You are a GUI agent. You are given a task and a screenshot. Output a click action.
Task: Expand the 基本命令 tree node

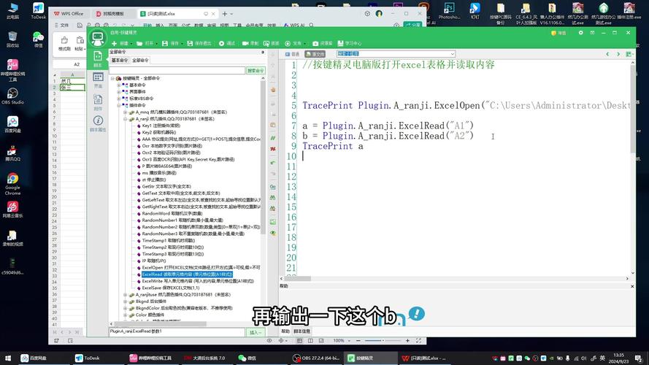point(119,85)
